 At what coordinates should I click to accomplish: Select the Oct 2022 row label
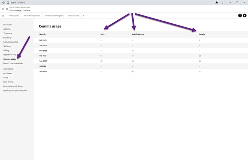(43, 56)
